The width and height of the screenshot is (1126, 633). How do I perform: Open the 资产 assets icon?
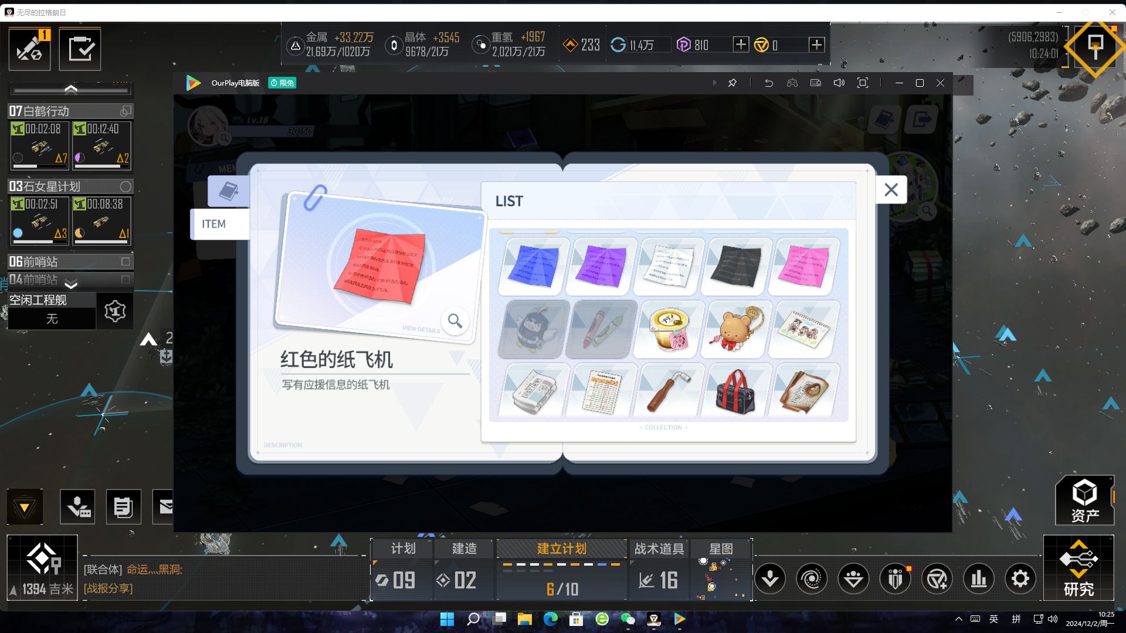(x=1084, y=500)
